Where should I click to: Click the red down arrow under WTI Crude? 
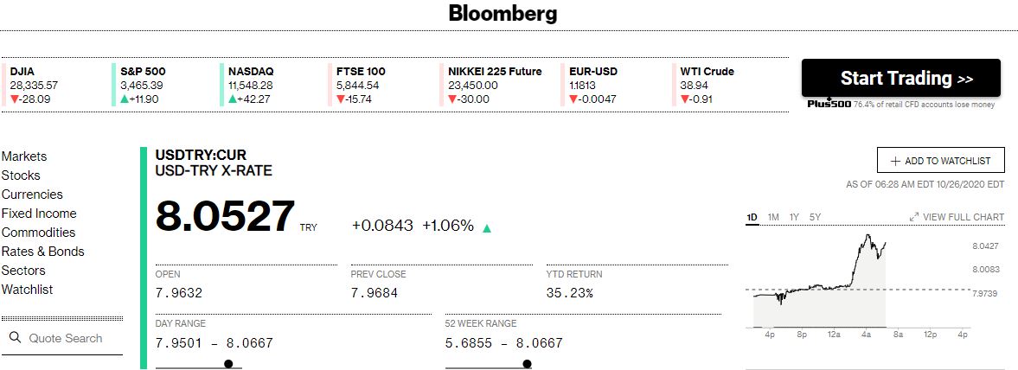pos(684,99)
